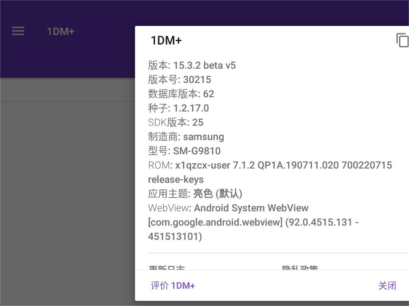The height and width of the screenshot is (306, 409).
Task: Tap the 评价 1DM+ rate button
Action: click(x=173, y=286)
